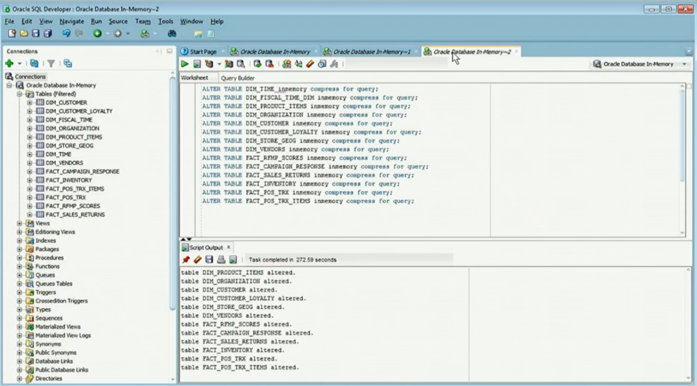Expand the Views tree node
Image resolution: width=697 pixels, height=386 pixels.
(19, 223)
